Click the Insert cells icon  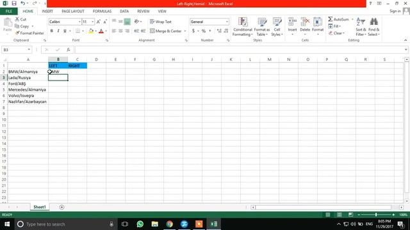pyautogui.click(x=292, y=22)
